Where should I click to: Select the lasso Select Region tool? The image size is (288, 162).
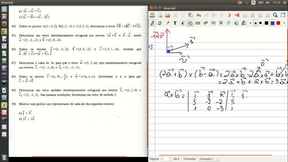206,23
